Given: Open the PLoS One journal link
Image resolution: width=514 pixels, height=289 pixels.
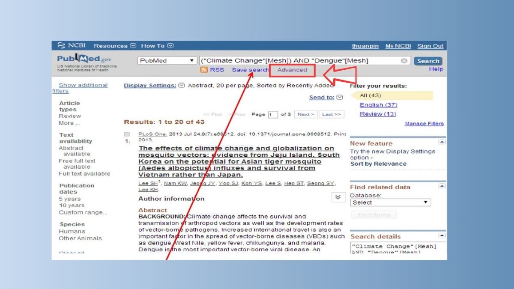Looking at the screenshot, I should pyautogui.click(x=152, y=134).
